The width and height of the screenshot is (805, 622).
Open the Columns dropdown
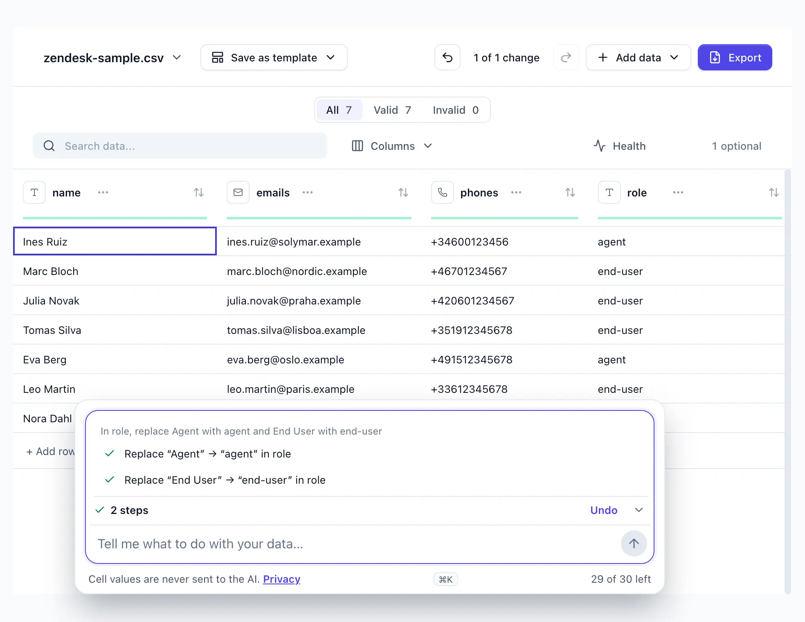tap(392, 146)
